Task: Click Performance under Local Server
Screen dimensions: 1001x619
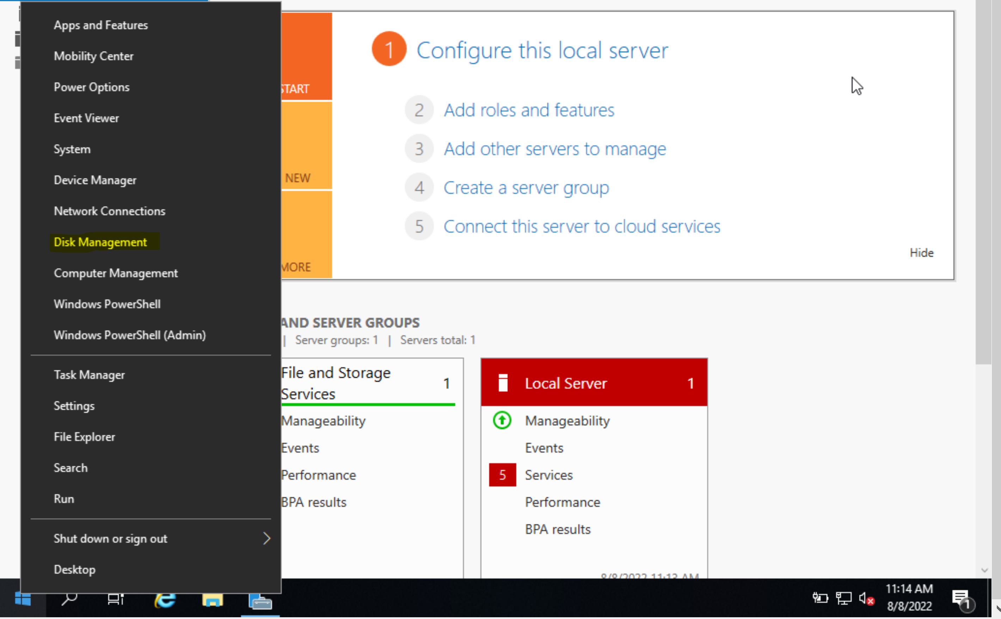Action: (562, 502)
